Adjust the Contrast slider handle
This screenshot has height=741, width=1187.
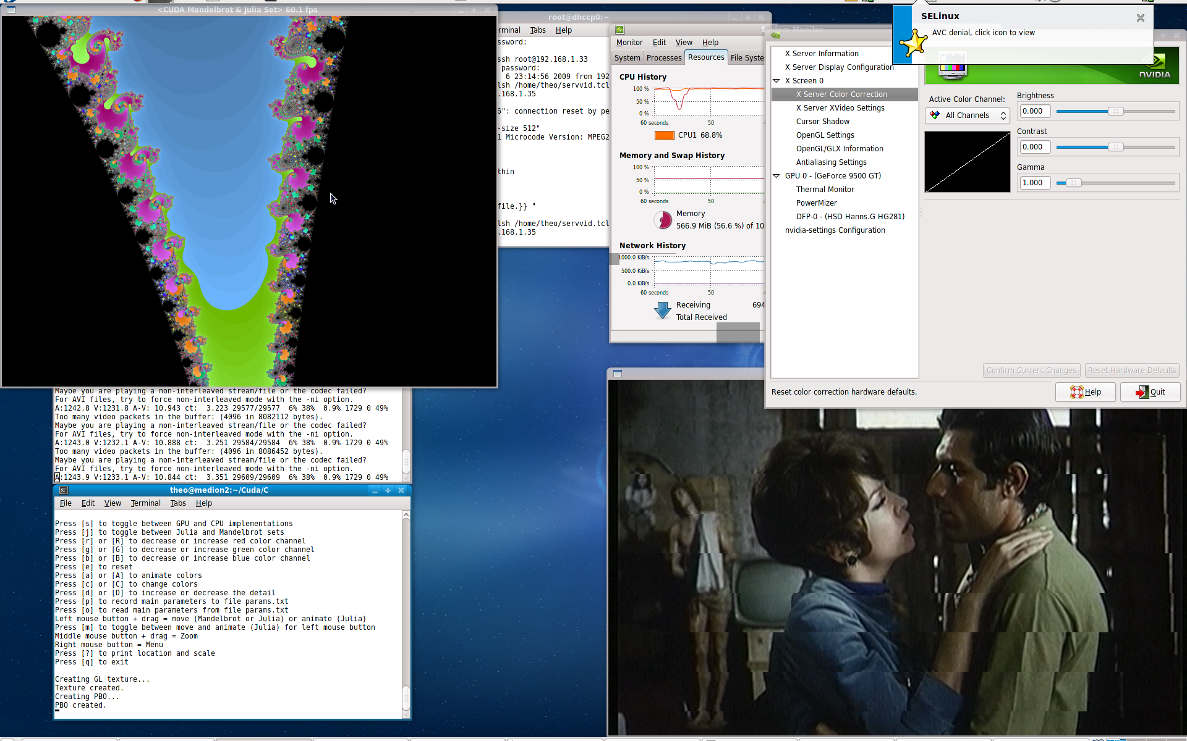(x=1115, y=148)
